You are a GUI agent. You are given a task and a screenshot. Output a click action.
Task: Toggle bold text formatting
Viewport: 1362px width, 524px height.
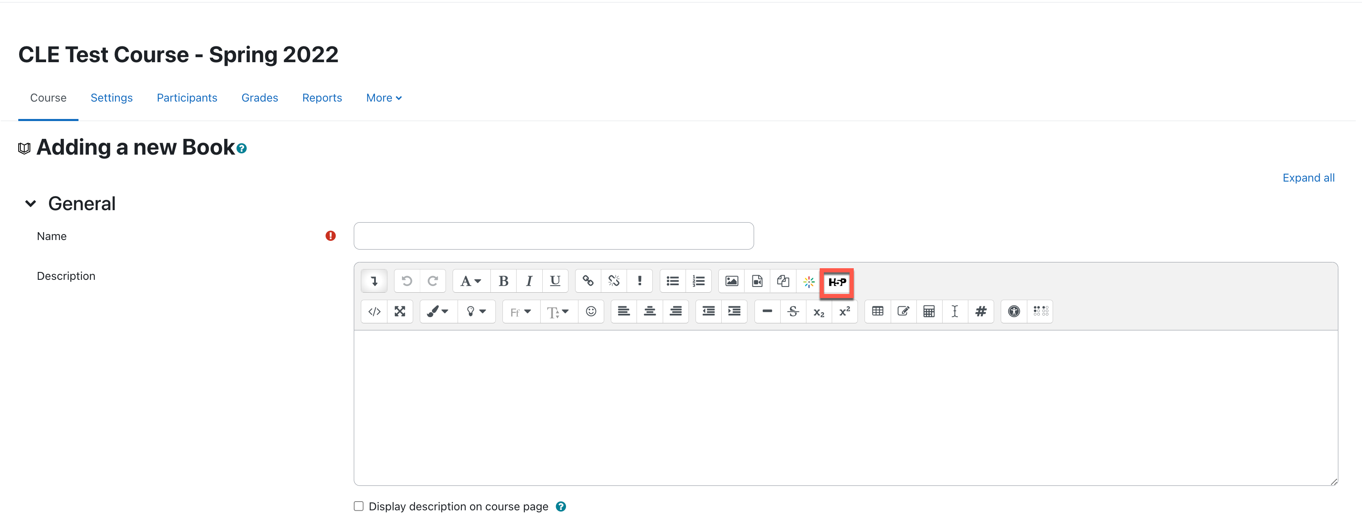(x=503, y=281)
